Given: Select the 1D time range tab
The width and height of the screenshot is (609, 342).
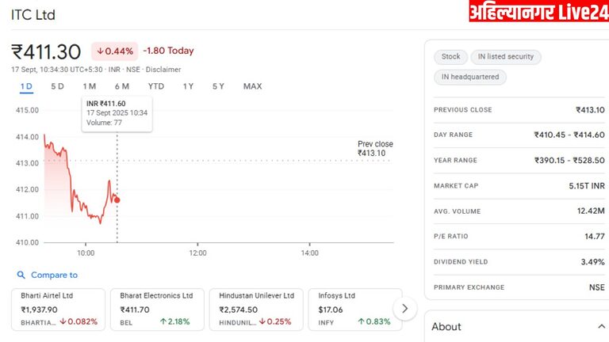Looking at the screenshot, I should click(x=26, y=86).
